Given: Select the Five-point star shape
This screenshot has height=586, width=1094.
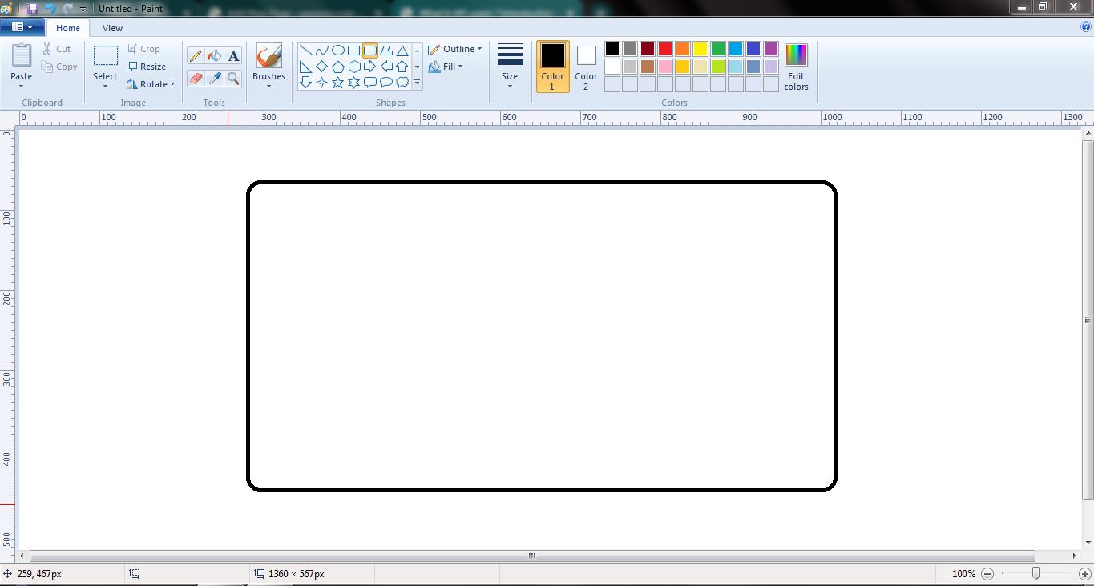Looking at the screenshot, I should coord(337,80).
